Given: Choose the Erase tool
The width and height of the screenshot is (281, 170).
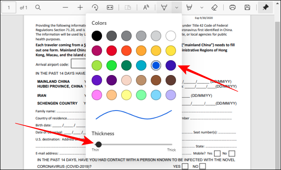Looking at the screenshot, I should pyautogui.click(x=215, y=7).
